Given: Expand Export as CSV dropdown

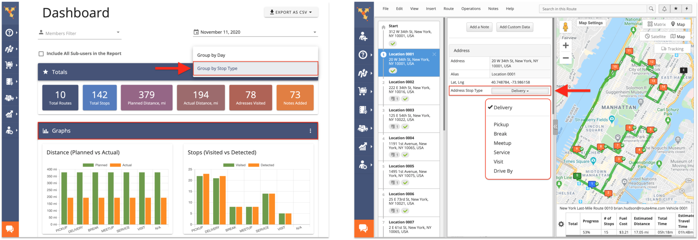Looking at the screenshot, I should [291, 12].
